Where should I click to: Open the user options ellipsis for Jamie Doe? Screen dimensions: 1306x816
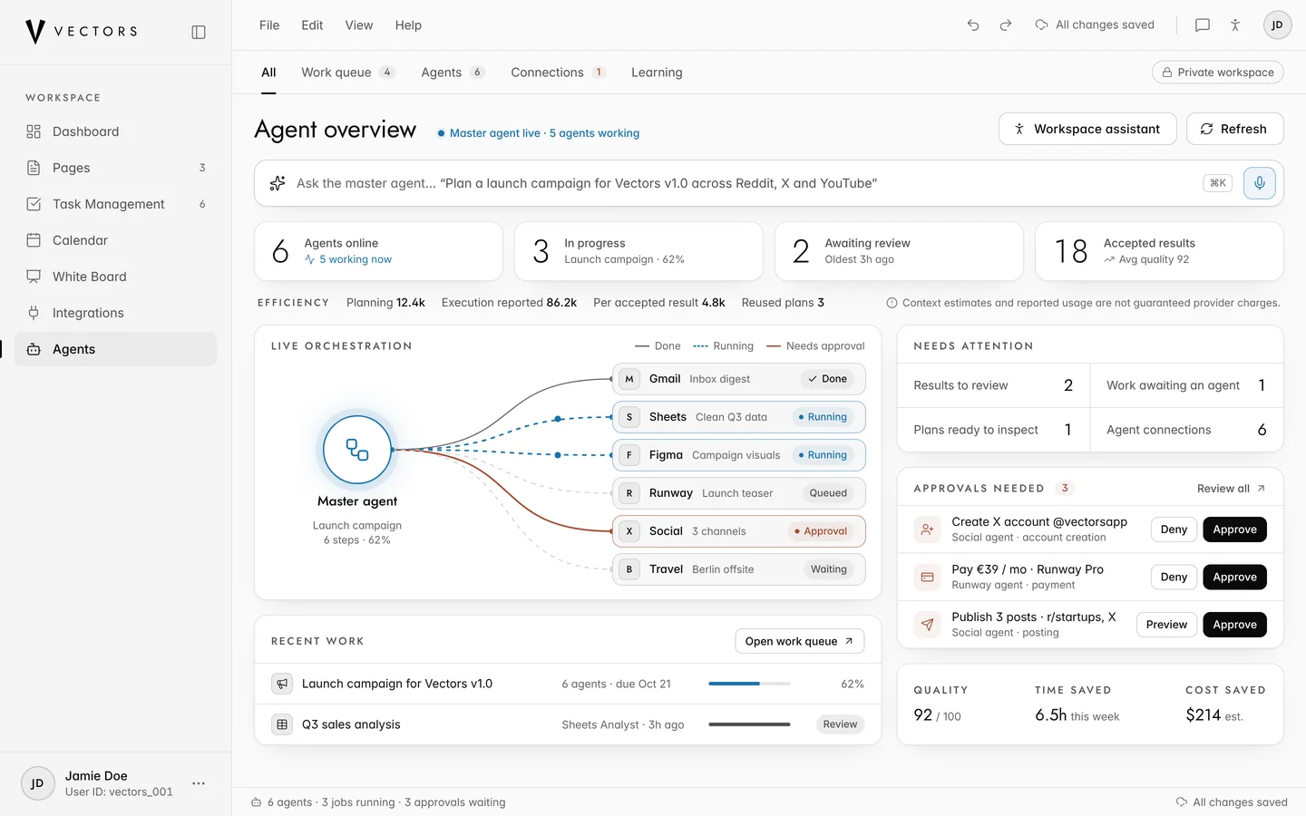tap(199, 783)
